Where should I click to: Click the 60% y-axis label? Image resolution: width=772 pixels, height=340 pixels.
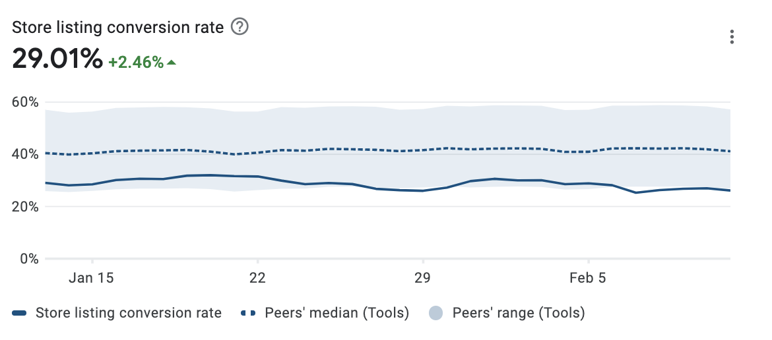click(x=26, y=102)
